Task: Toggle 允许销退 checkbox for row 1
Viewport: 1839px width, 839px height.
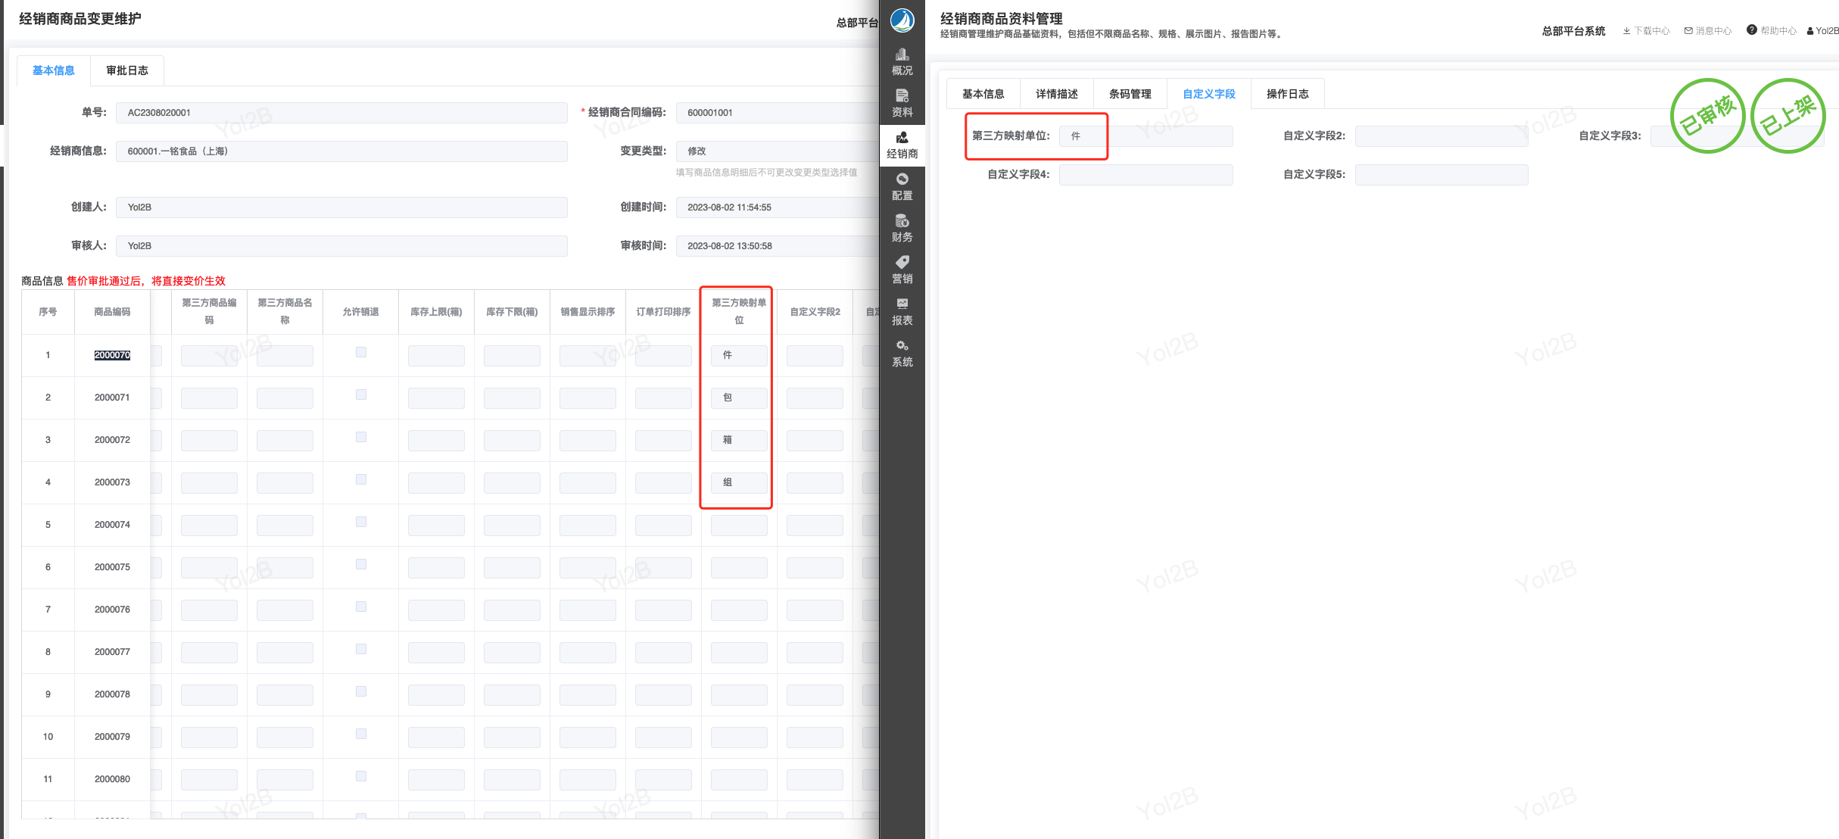Action: pos(361,352)
